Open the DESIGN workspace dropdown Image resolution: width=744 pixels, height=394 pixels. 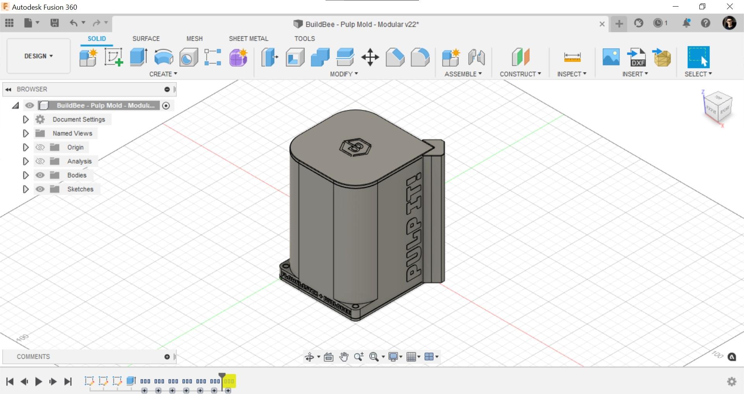point(38,56)
